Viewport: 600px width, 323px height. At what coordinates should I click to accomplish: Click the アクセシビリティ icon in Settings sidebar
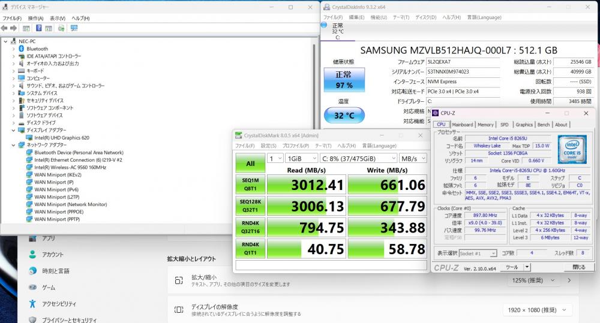[x=32, y=303]
